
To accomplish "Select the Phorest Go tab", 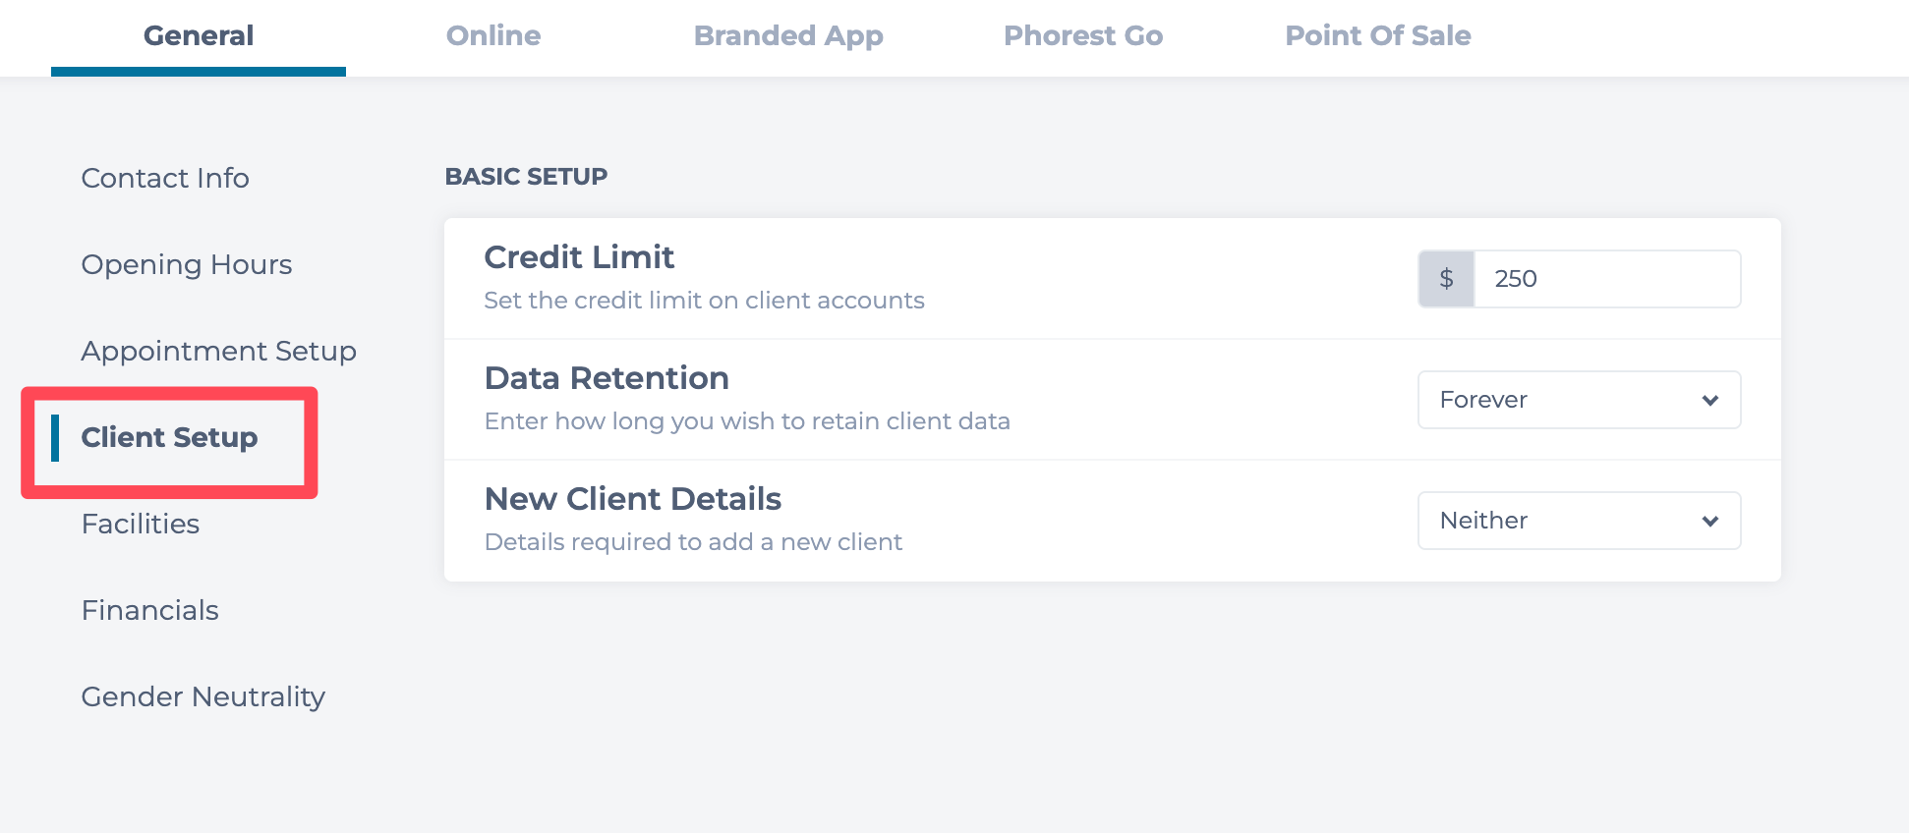I will coord(1082,36).
